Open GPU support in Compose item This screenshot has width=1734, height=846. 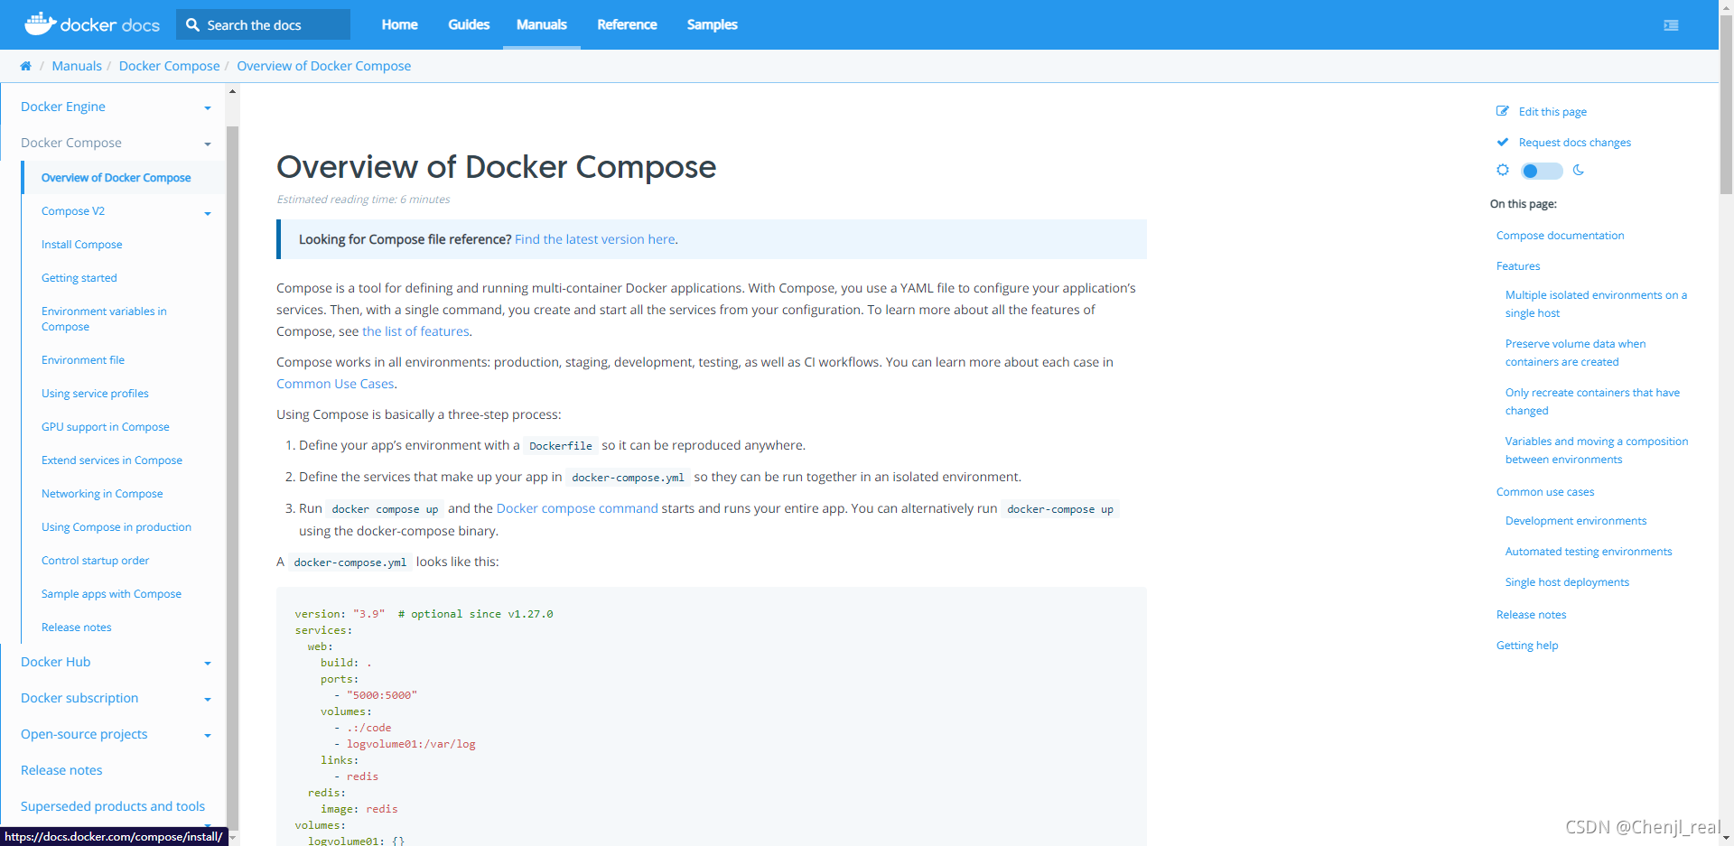(105, 427)
